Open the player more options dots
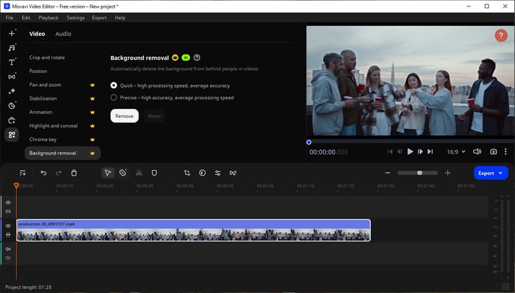The height and width of the screenshot is (293, 515). point(505,151)
